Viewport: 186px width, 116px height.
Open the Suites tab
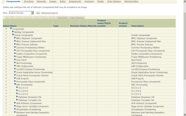(x=63, y=1)
